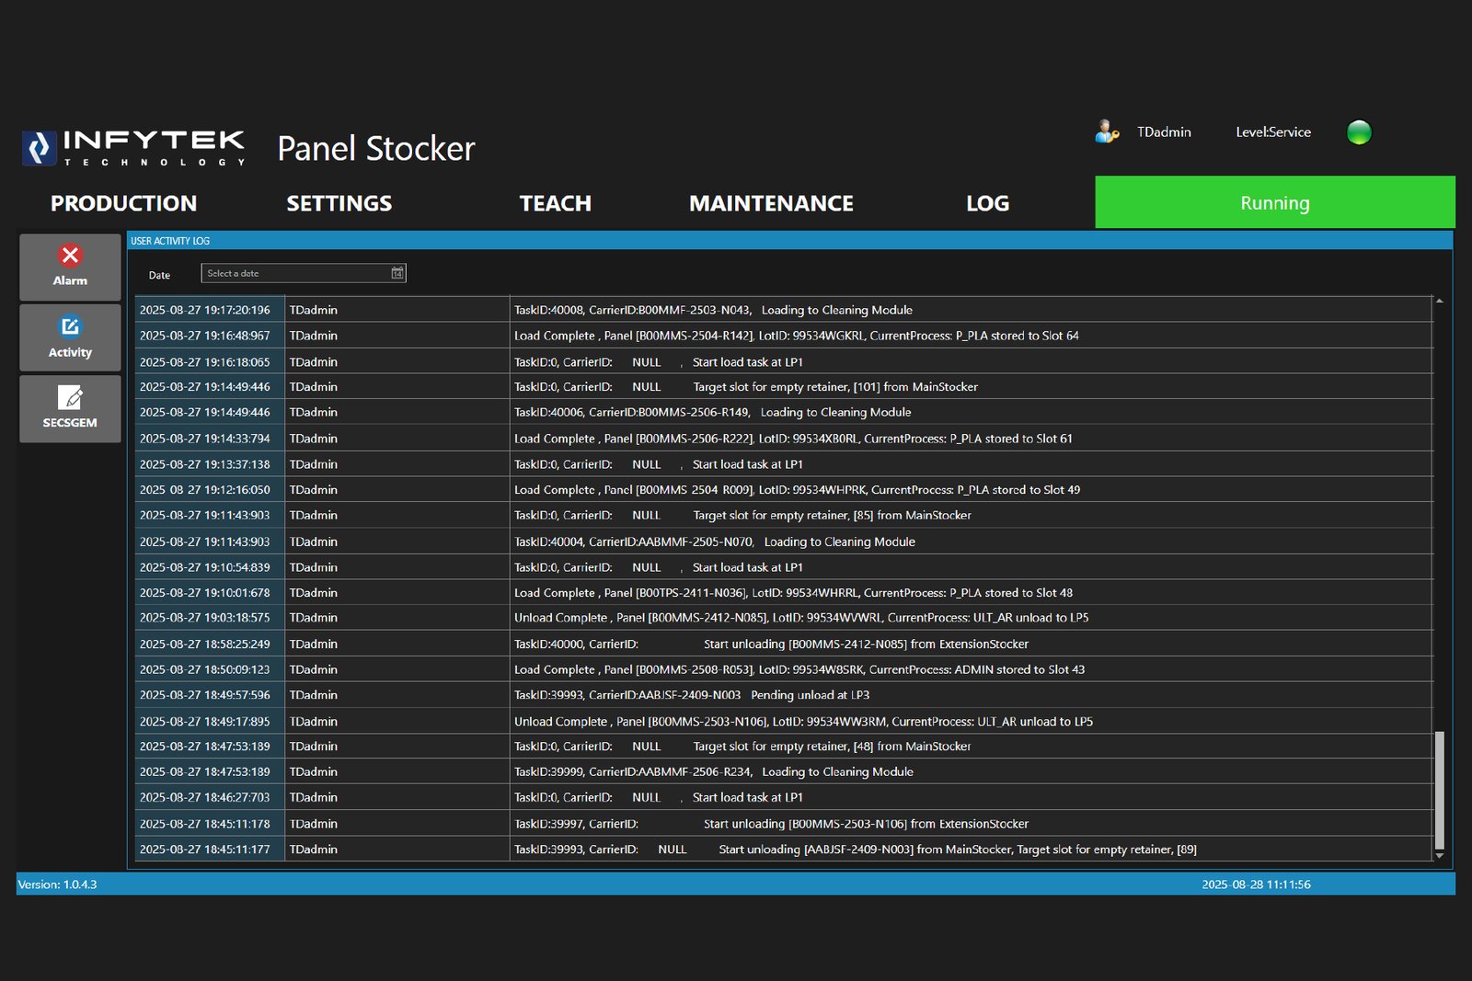
Task: Select the LOG tab
Action: 986,203
